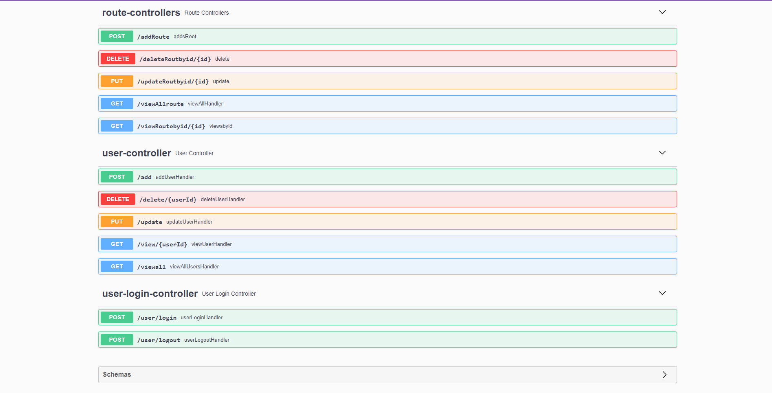Viewport: 772px width, 393px height.
Task: Open the PUT /update endpoint
Action: point(387,222)
